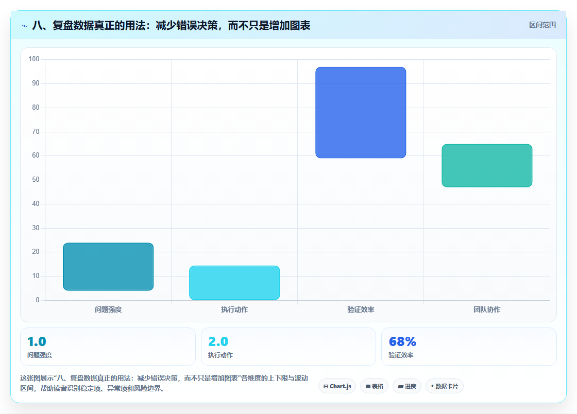Click the 70 y-axis tick label
This screenshot has height=414, width=577.
[x=36, y=131]
